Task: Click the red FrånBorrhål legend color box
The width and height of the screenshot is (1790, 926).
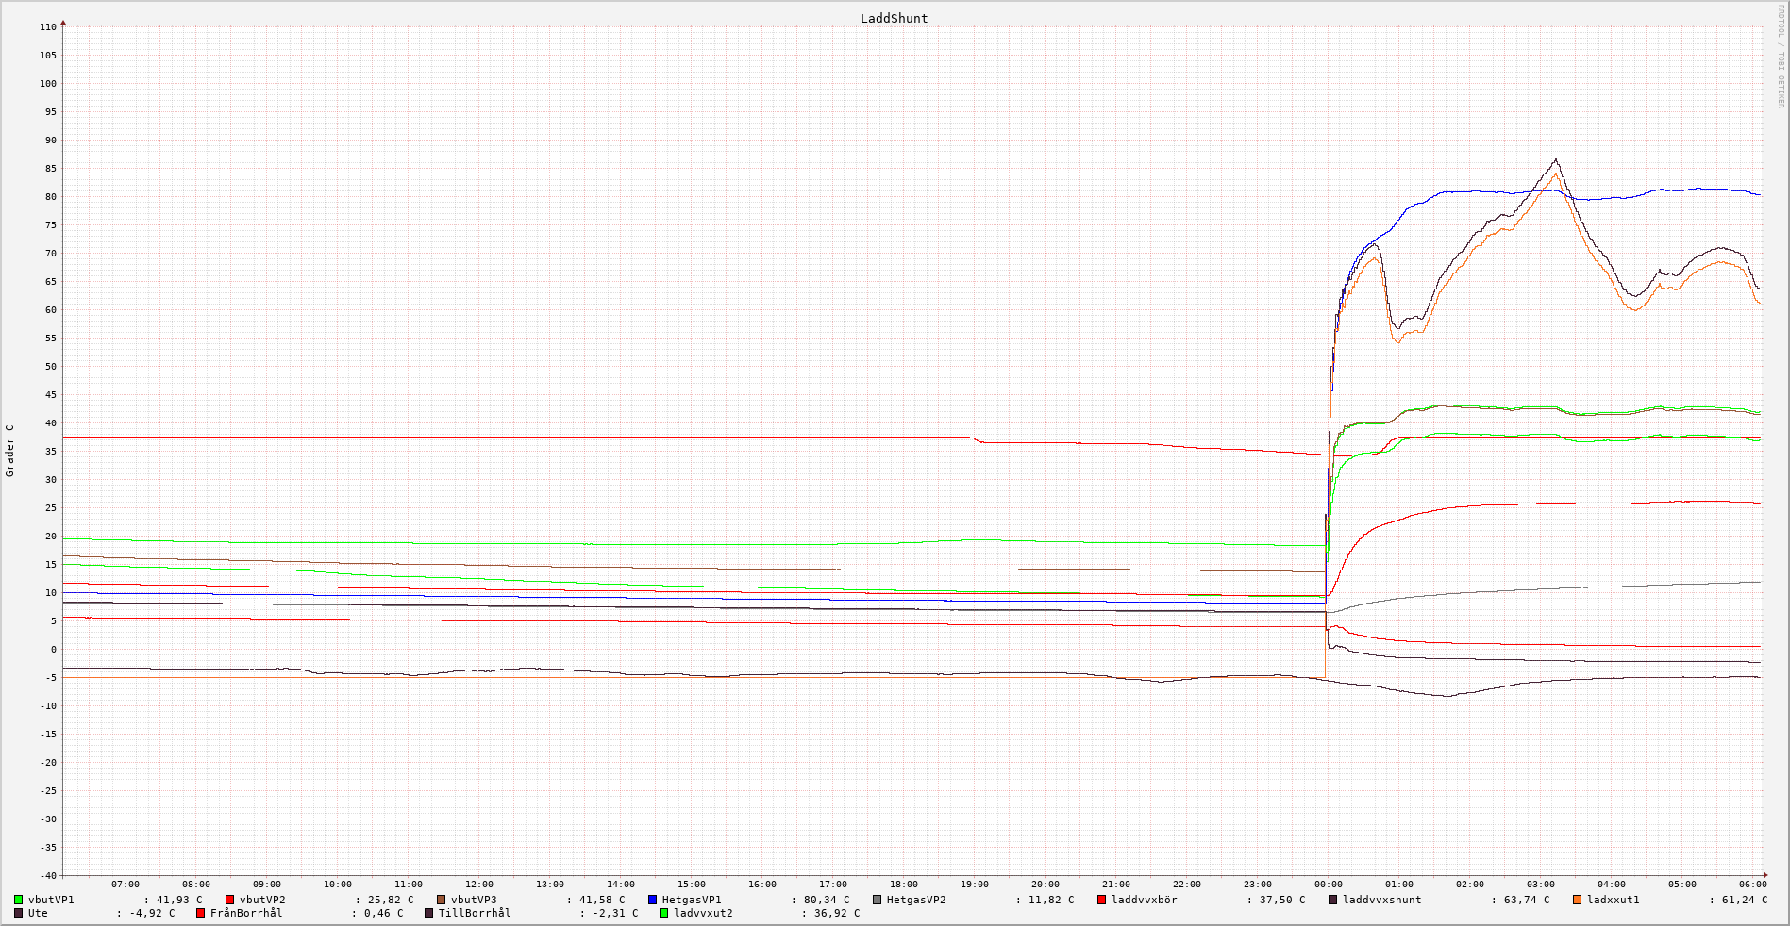Action: tap(201, 913)
